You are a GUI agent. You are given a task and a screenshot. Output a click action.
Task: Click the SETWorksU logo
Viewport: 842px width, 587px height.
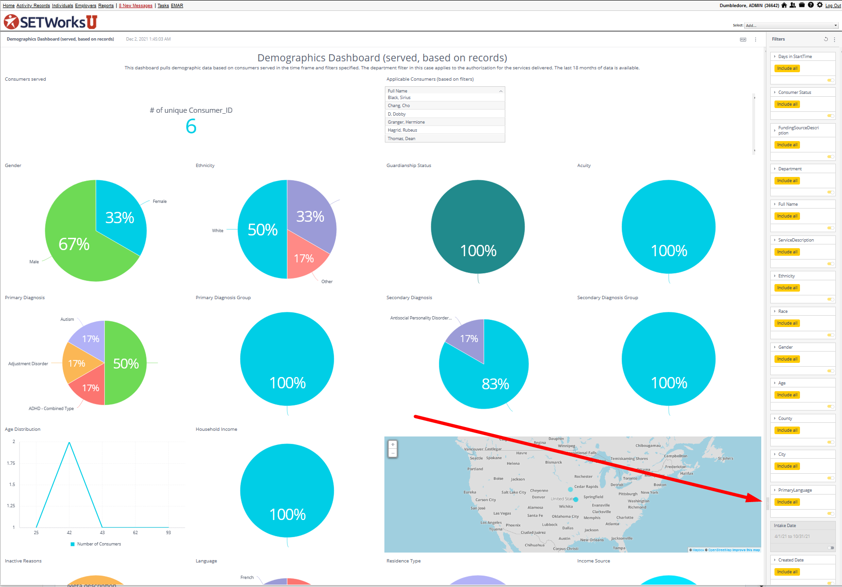pyautogui.click(x=51, y=22)
